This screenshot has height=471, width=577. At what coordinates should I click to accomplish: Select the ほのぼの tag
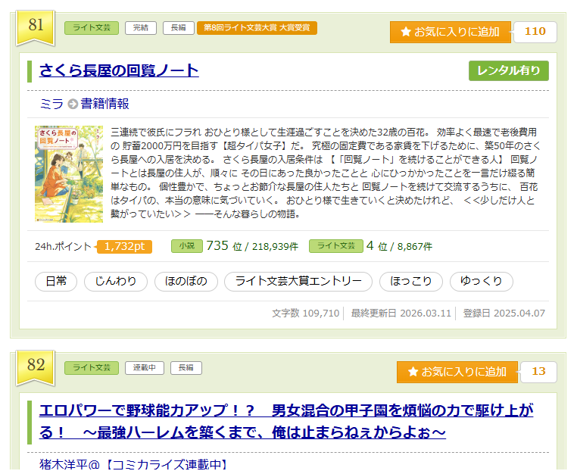coord(186,282)
